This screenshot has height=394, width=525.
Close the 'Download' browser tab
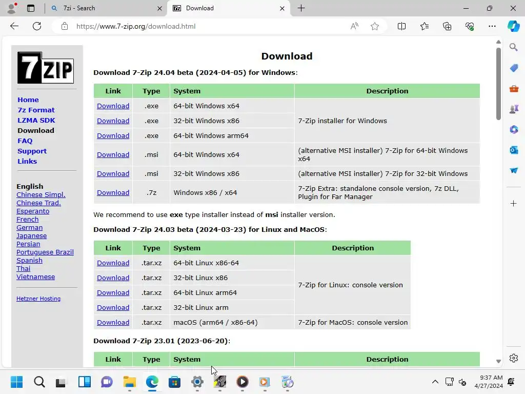coord(282,8)
